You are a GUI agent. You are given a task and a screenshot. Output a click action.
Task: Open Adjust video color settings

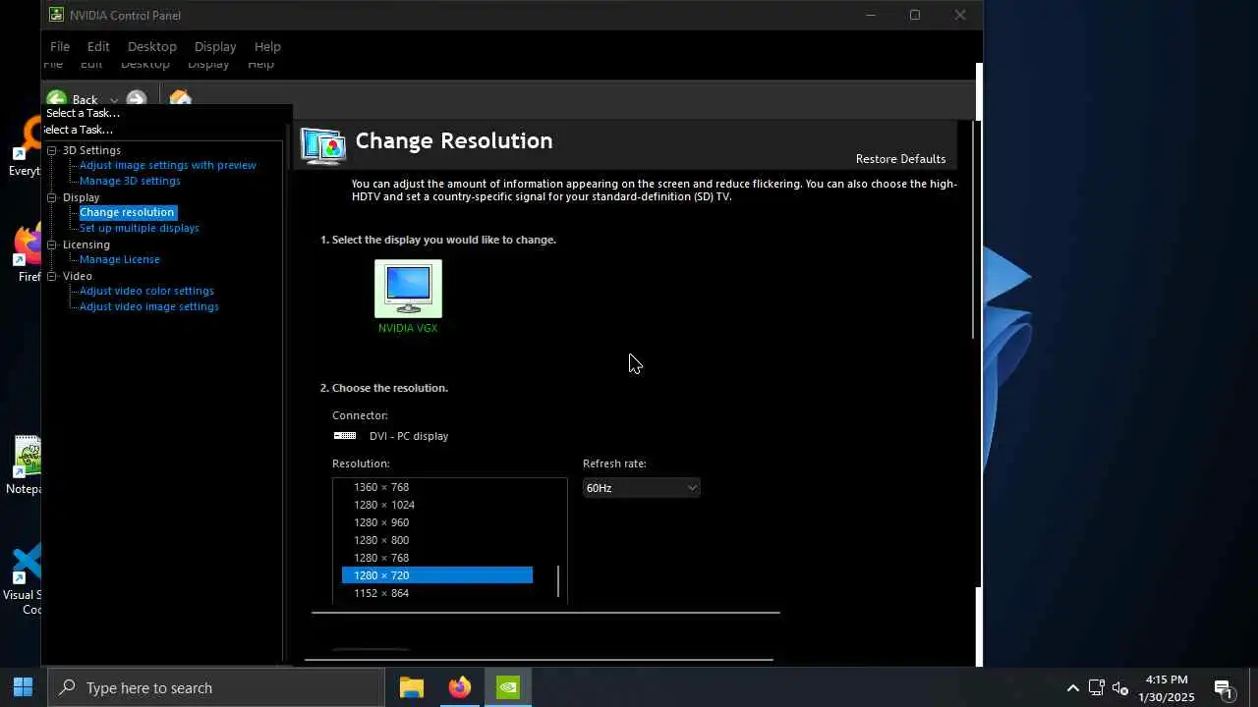tap(146, 291)
